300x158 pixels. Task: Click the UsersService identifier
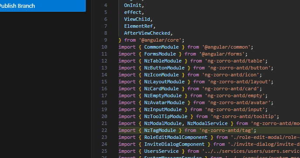tap(161, 151)
